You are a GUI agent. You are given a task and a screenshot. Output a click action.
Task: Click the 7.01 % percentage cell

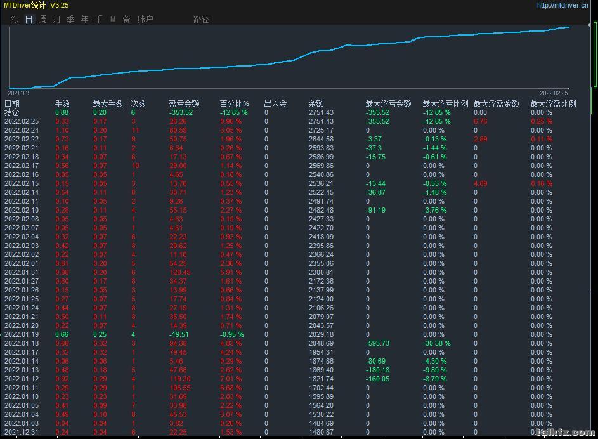pos(231,379)
